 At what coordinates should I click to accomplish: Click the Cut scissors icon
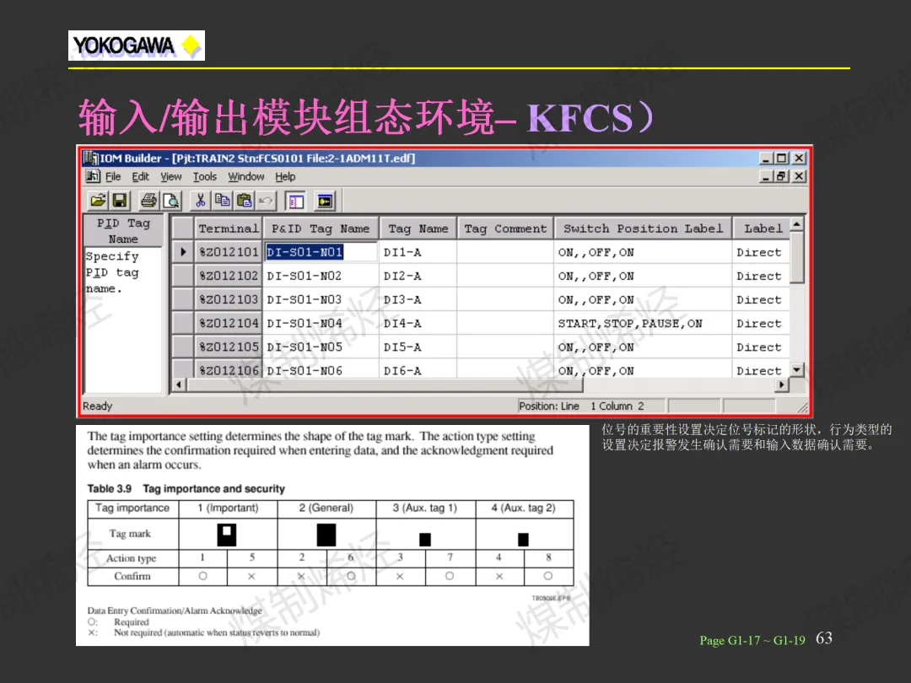click(x=201, y=201)
